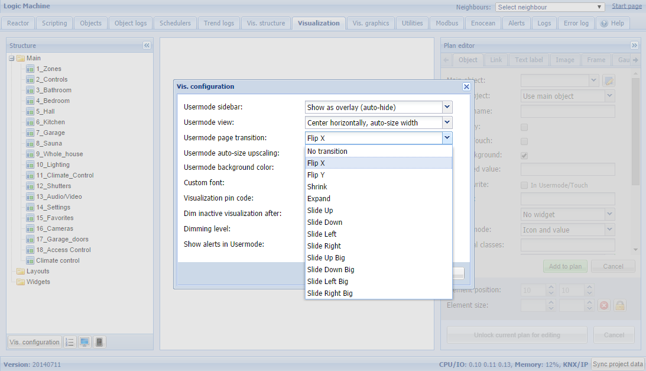The width and height of the screenshot is (646, 371).
Task: Open the Vis. graphics tab
Action: pos(371,23)
